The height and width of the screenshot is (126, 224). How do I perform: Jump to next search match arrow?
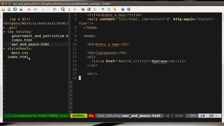pyautogui.click(x=69, y=9)
